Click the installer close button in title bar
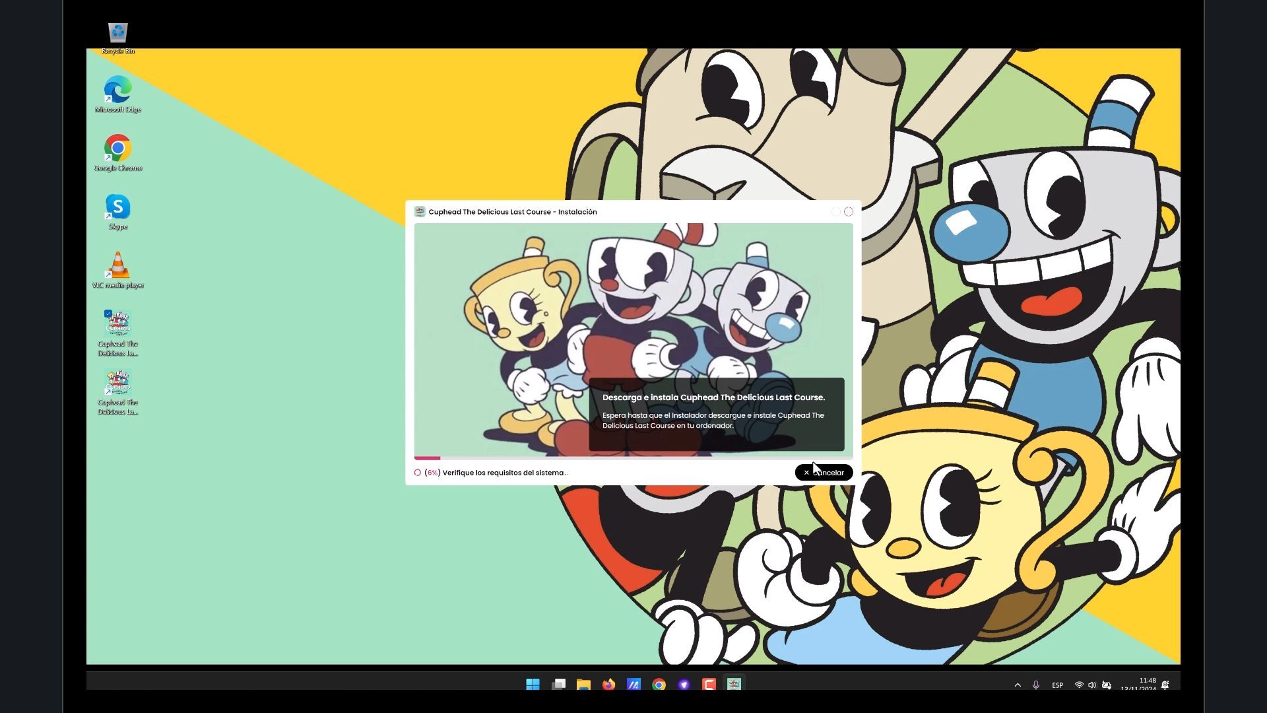The image size is (1267, 713). 849,212
